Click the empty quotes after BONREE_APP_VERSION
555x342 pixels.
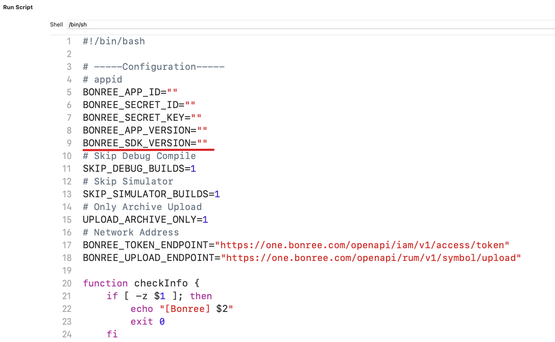point(201,130)
